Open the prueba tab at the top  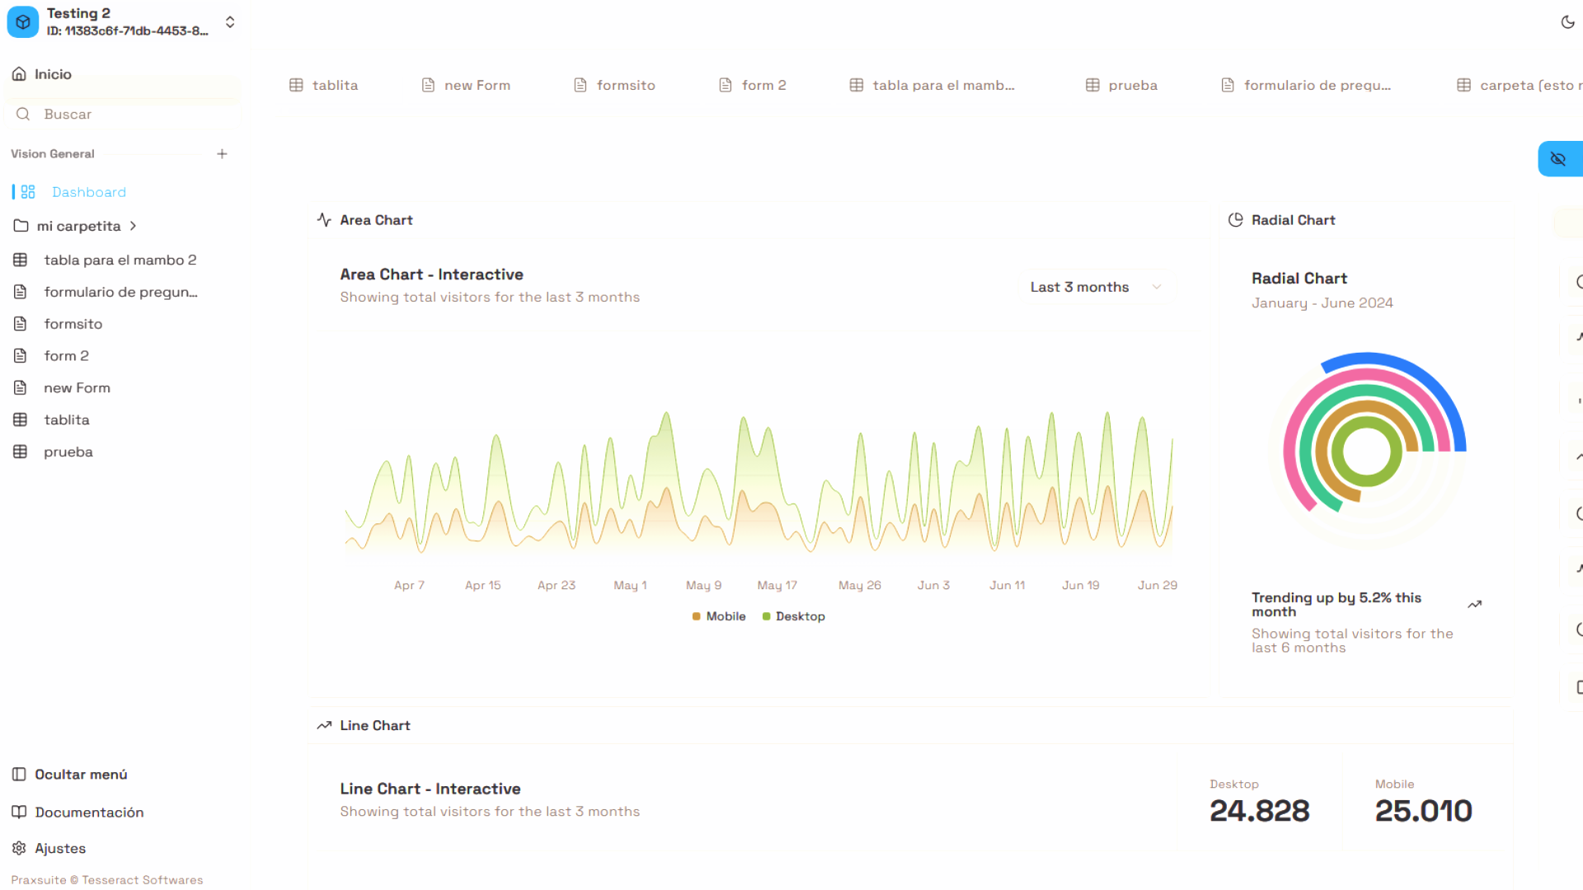click(x=1121, y=85)
